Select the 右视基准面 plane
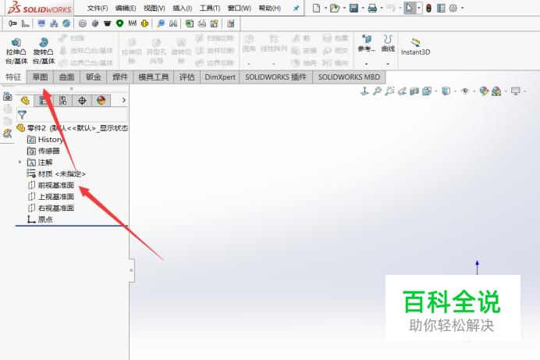540x360 pixels. click(x=51, y=208)
